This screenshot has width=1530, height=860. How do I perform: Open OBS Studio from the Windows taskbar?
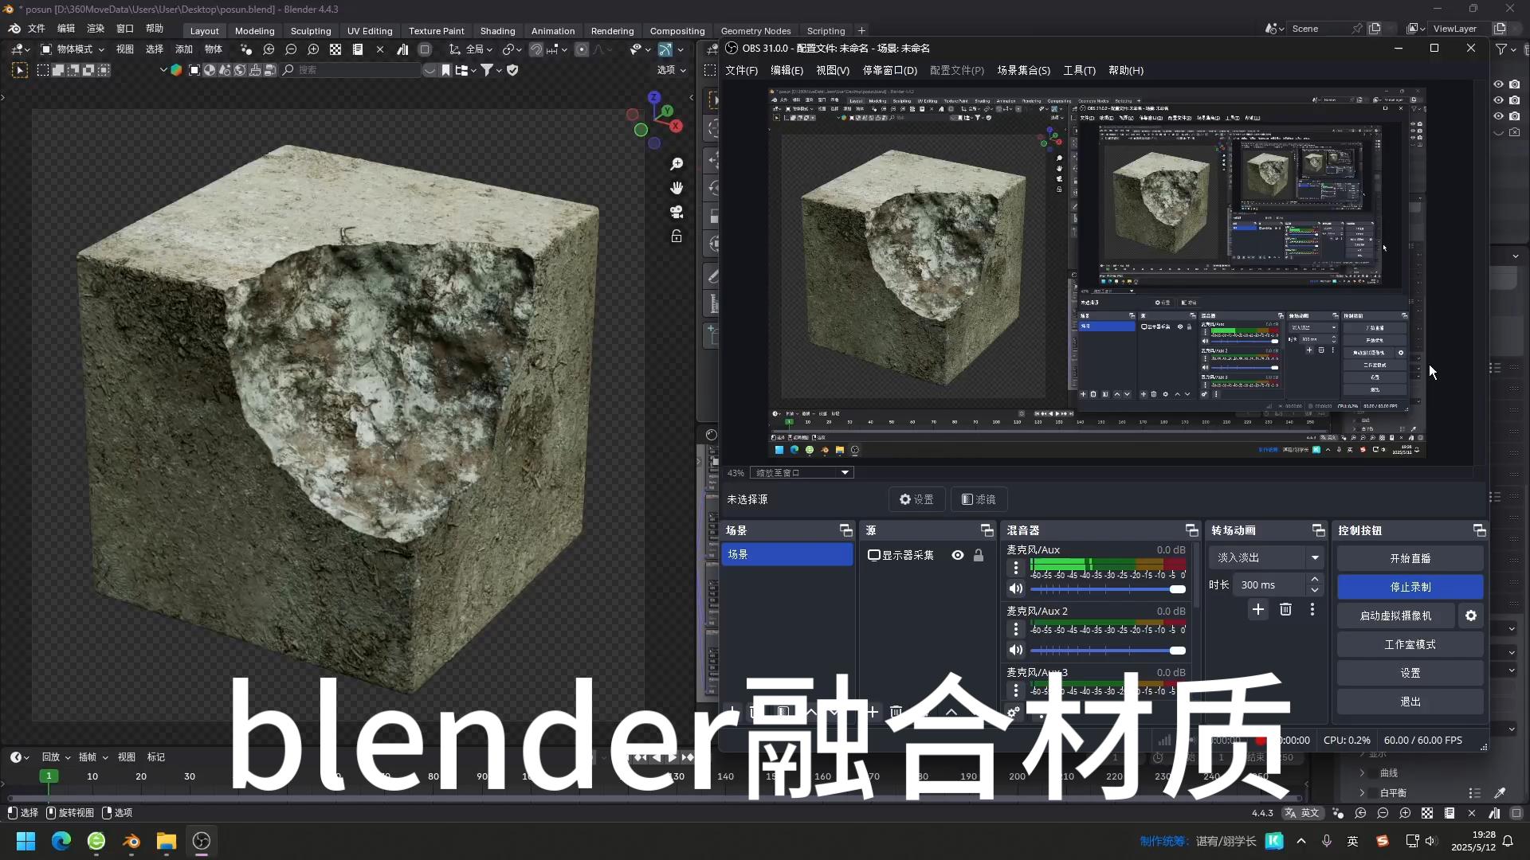(202, 841)
